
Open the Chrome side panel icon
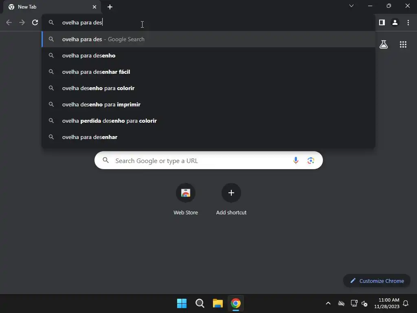(382, 23)
